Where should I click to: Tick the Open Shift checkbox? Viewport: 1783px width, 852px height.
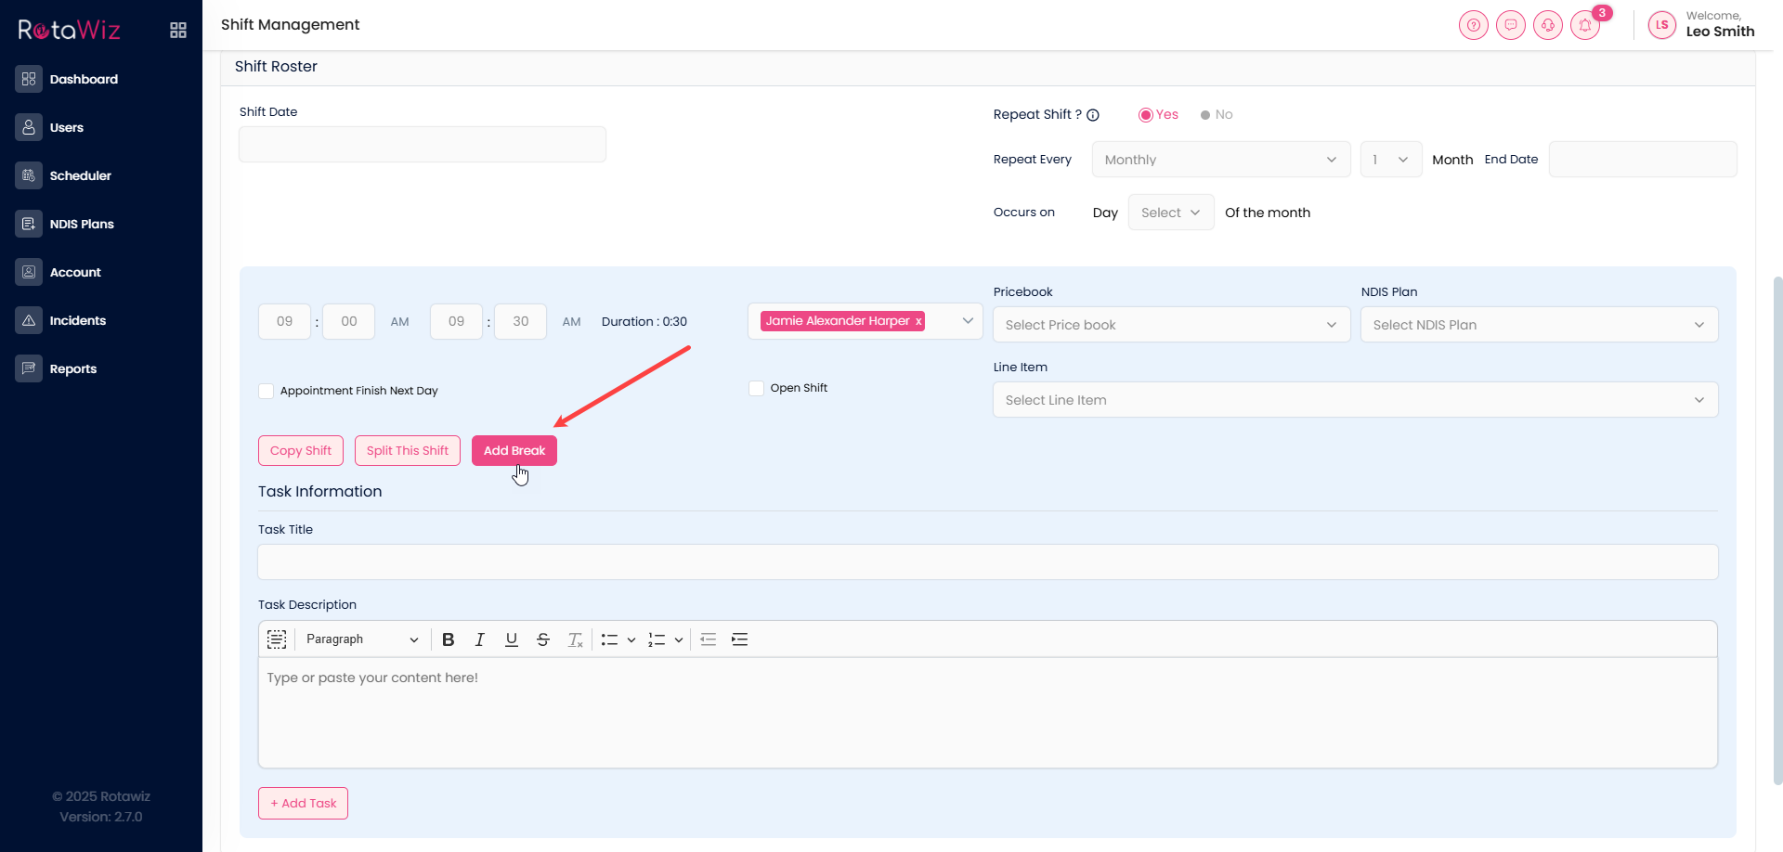[757, 388]
